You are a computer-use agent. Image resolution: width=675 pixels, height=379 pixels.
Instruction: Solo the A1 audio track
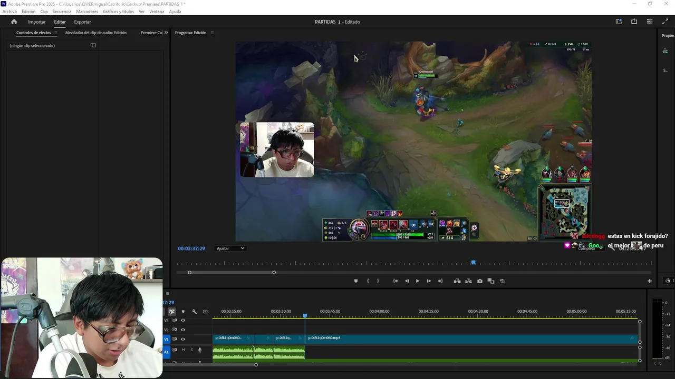point(191,350)
